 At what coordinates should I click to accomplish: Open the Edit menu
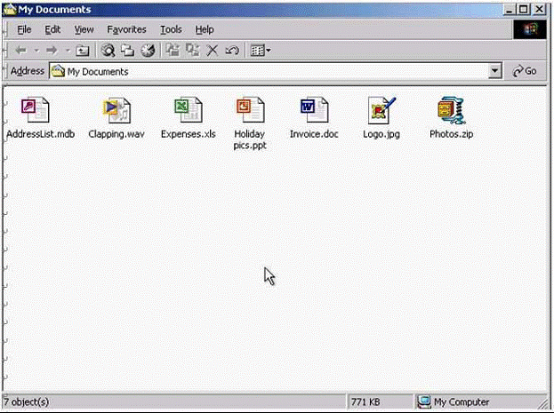[x=52, y=29]
